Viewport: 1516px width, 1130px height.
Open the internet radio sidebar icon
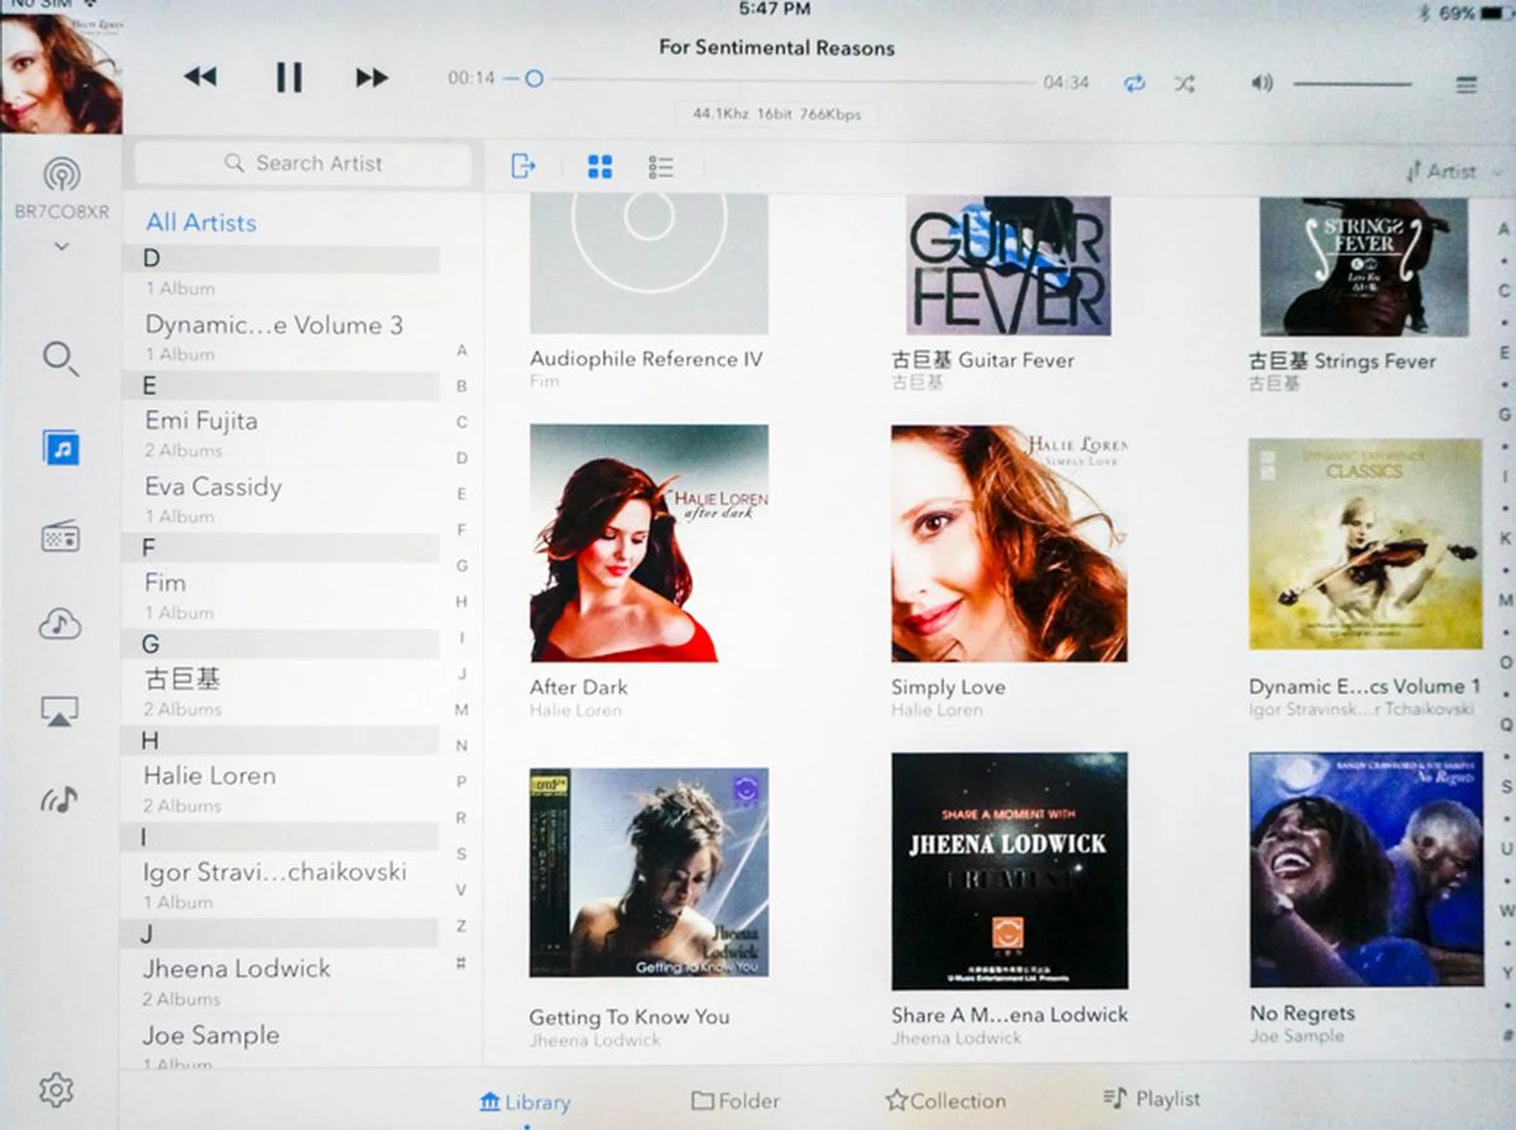coord(60,537)
